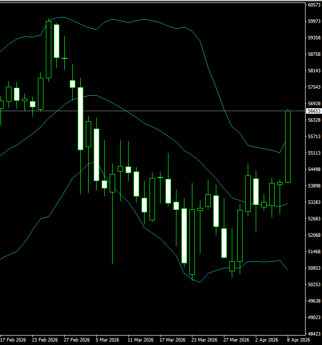Click the 8 Apr 2026 date label
This screenshot has height=345, width=322.
[298, 340]
